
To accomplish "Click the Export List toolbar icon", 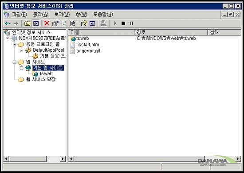I will (72, 23).
